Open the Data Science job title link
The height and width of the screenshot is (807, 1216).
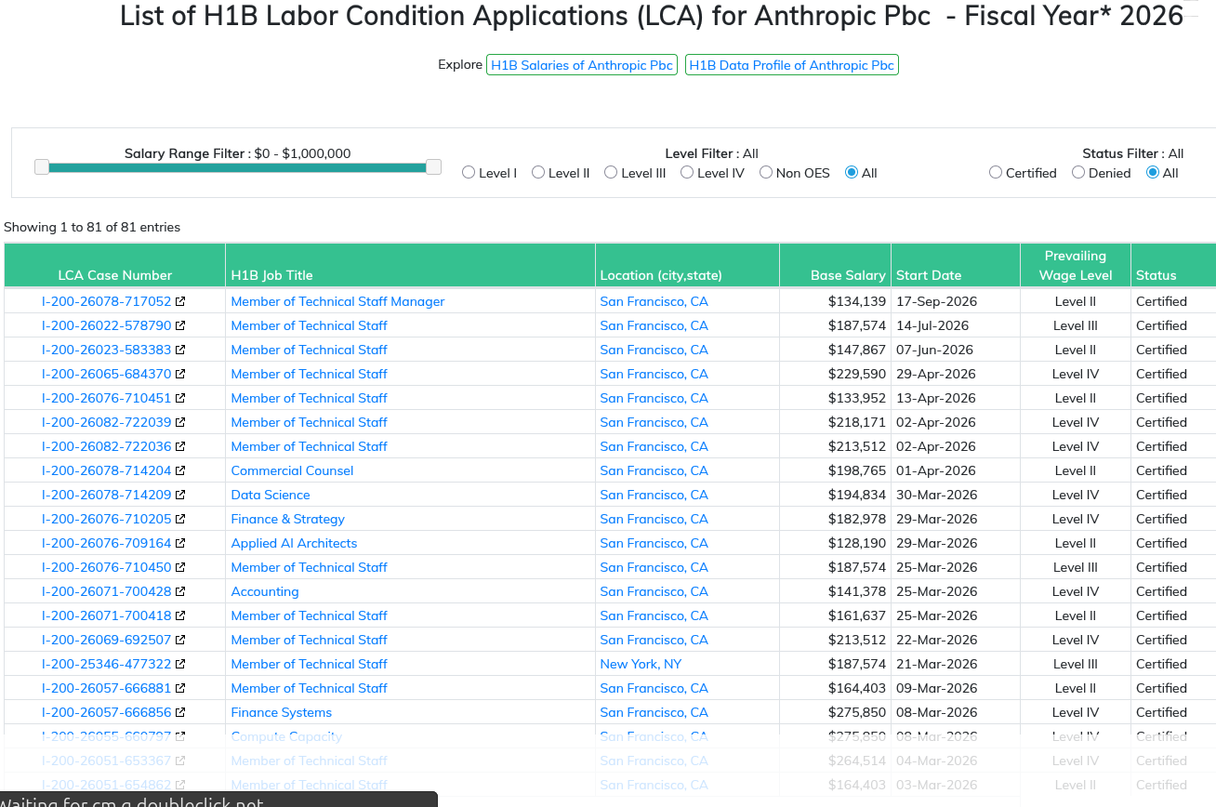tap(271, 495)
